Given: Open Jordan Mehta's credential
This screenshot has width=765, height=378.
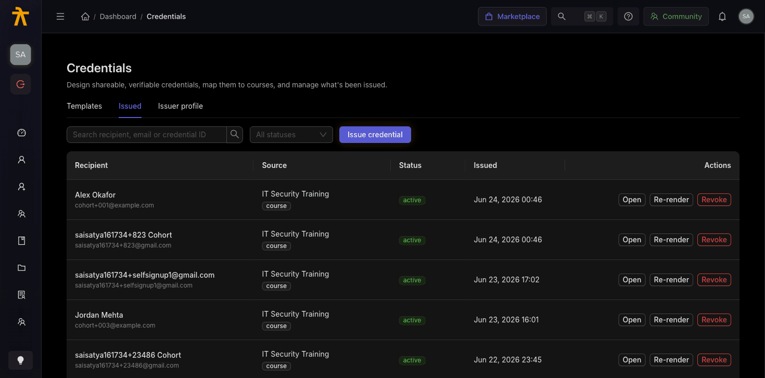Looking at the screenshot, I should coord(632,320).
